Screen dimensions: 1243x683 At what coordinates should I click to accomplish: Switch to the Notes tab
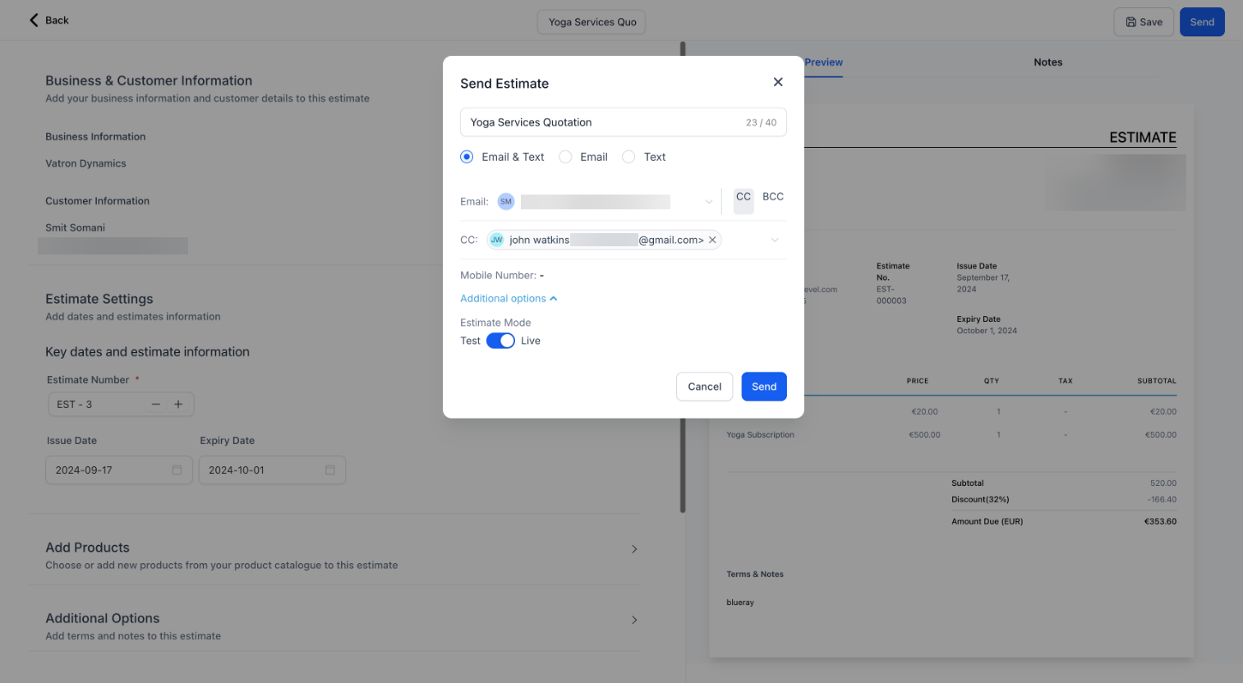(x=1047, y=62)
